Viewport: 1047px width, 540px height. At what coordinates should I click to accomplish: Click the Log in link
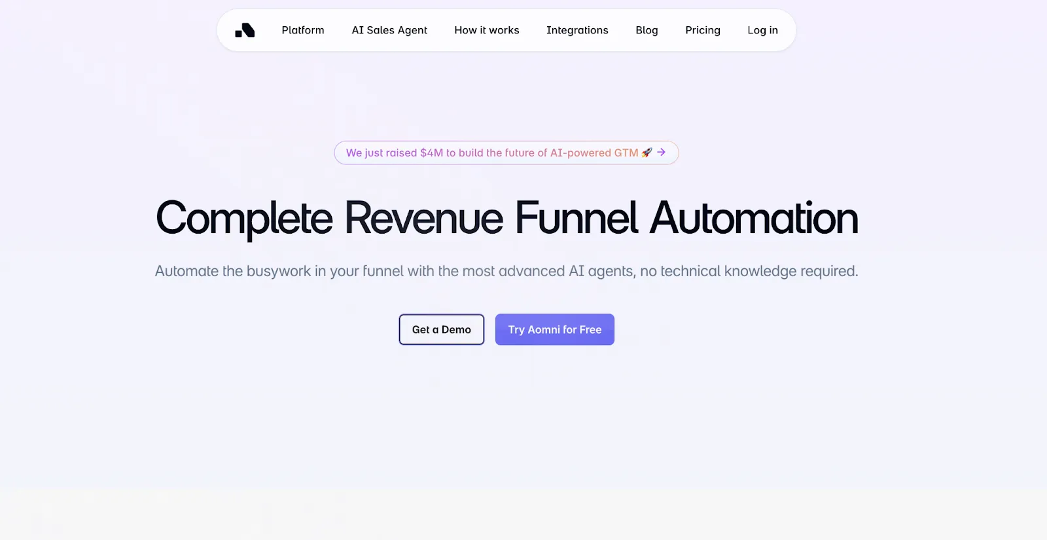(762, 30)
